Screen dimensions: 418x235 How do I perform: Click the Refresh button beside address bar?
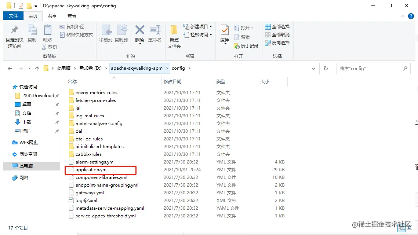326,69
